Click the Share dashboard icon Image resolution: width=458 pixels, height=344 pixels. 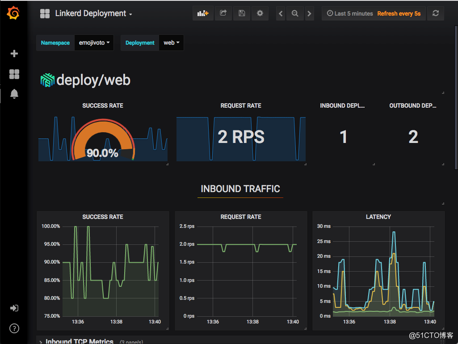click(x=223, y=13)
